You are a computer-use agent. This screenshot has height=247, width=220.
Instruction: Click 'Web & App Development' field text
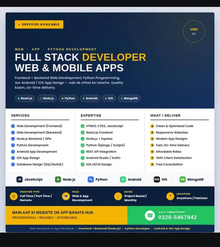(82, 198)
